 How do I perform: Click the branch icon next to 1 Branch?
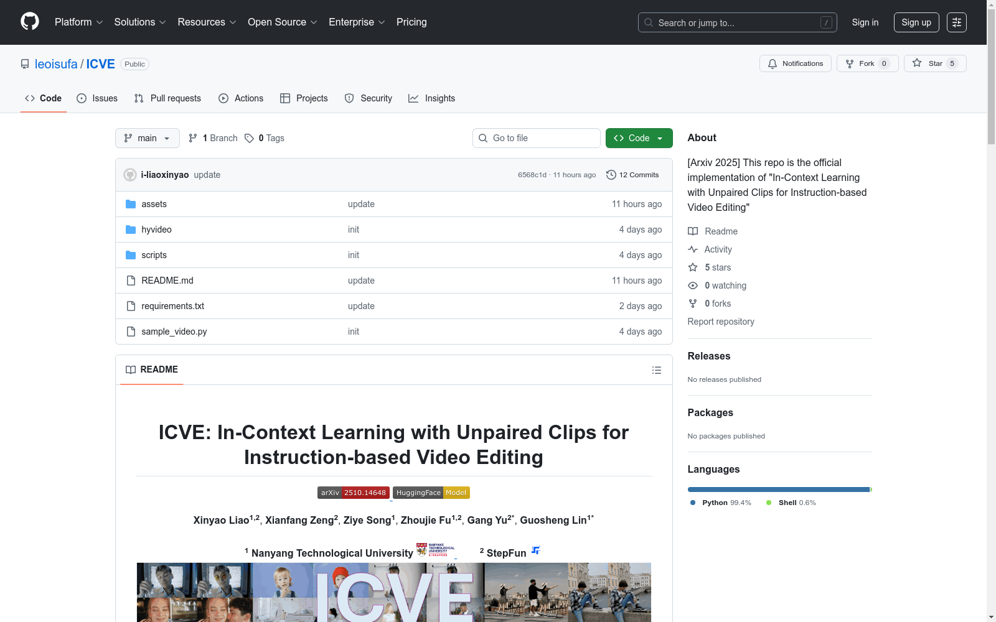point(193,138)
